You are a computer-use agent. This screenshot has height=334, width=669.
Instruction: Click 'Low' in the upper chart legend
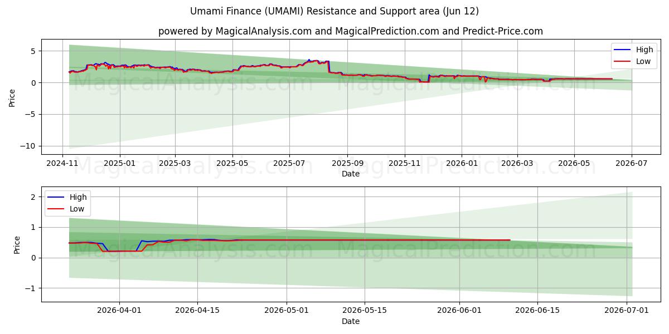point(643,61)
